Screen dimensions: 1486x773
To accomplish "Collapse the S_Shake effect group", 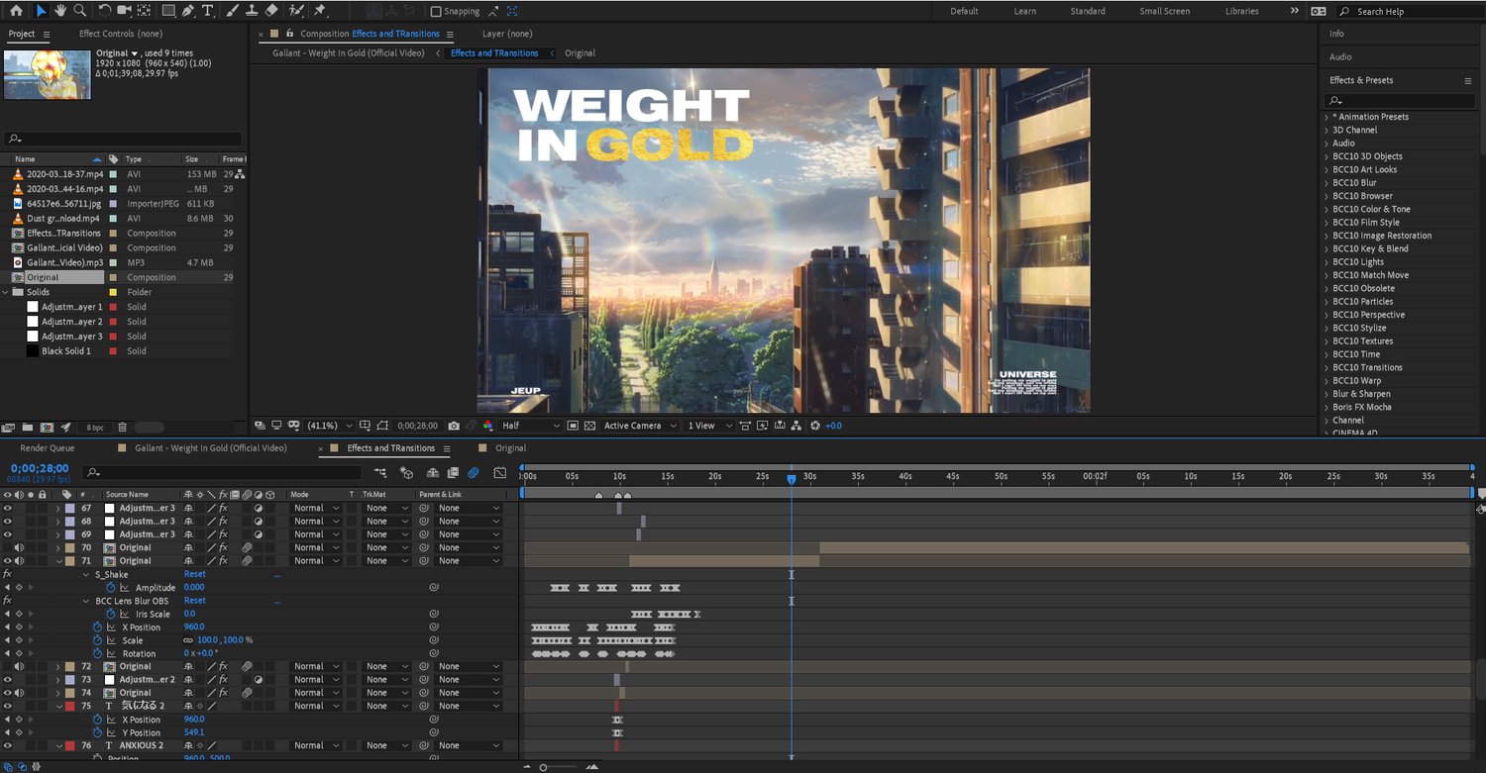I will pos(86,574).
